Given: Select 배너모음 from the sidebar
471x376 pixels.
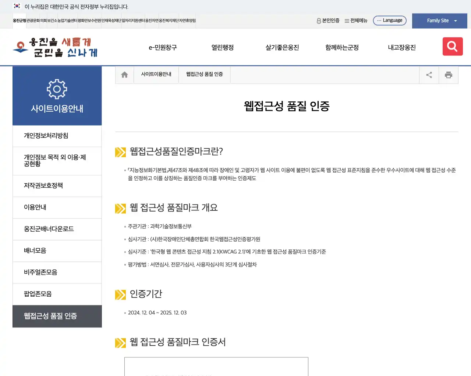Looking at the screenshot, I should [x=57, y=251].
